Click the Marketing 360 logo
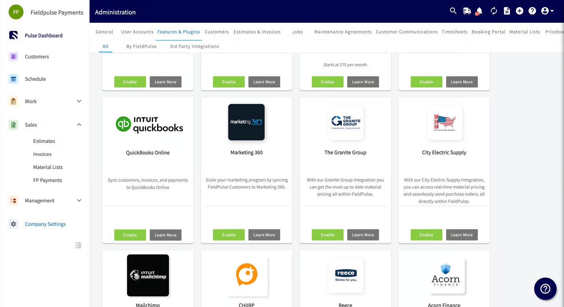 [246, 122]
